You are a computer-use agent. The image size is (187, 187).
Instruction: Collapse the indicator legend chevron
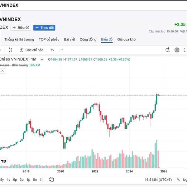point(2,71)
